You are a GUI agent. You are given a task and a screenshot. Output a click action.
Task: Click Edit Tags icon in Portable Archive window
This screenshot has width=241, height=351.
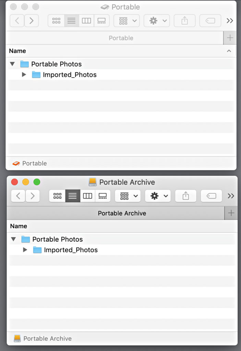click(x=212, y=196)
